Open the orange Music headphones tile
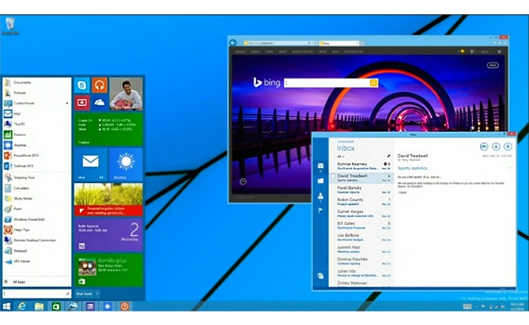529x325 pixels. click(100, 85)
